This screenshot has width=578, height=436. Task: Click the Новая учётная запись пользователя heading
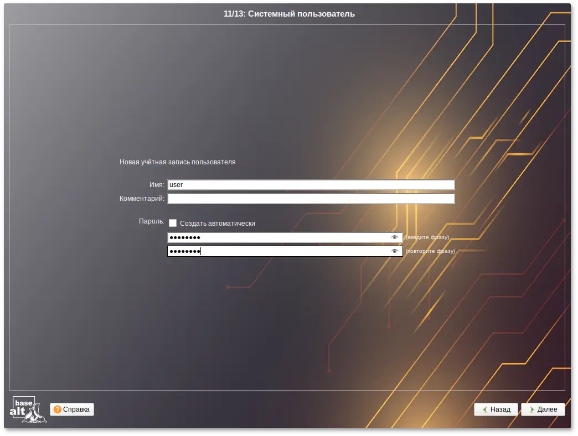[x=177, y=162]
